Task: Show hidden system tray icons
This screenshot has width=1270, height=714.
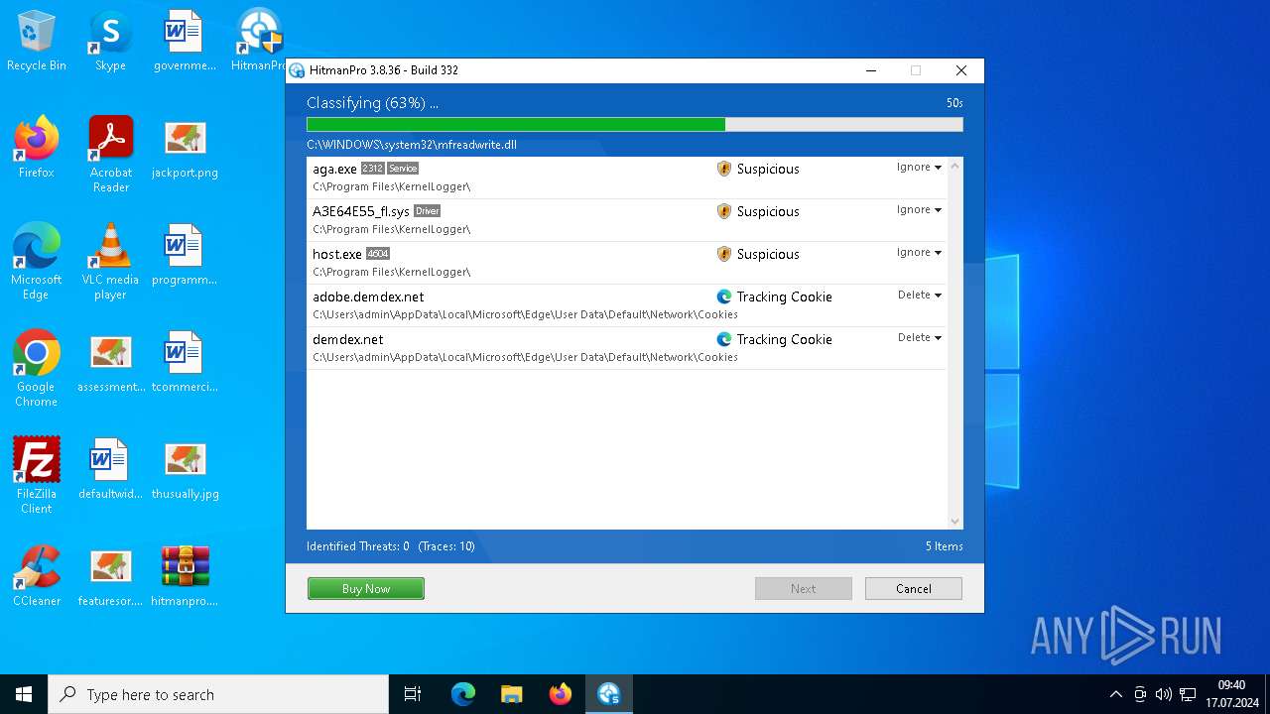Action: 1116,694
